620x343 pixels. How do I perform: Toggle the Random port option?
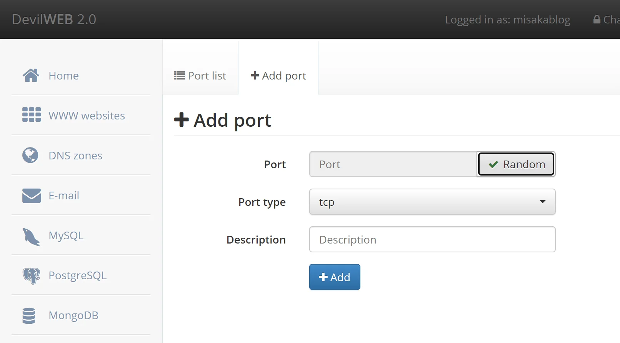pos(516,164)
